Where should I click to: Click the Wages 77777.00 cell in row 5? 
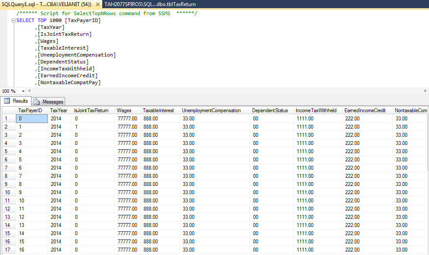(x=127, y=151)
